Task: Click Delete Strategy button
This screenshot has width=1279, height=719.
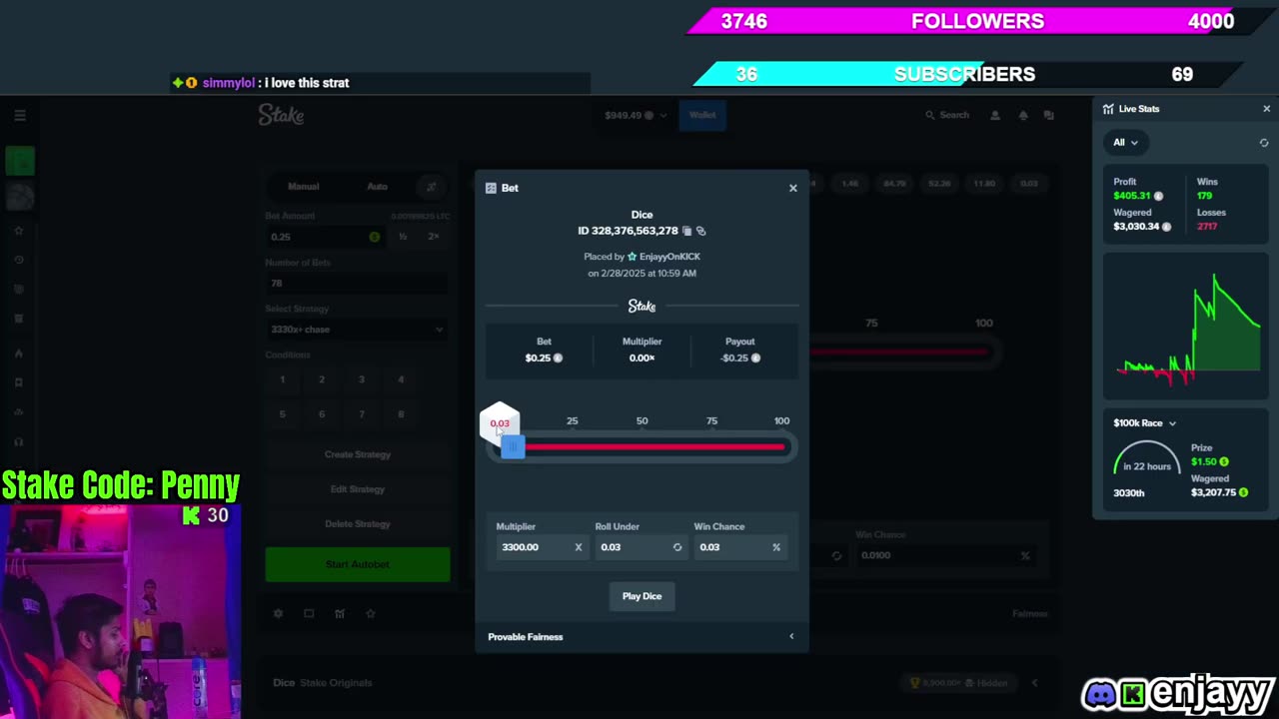Action: click(x=358, y=524)
